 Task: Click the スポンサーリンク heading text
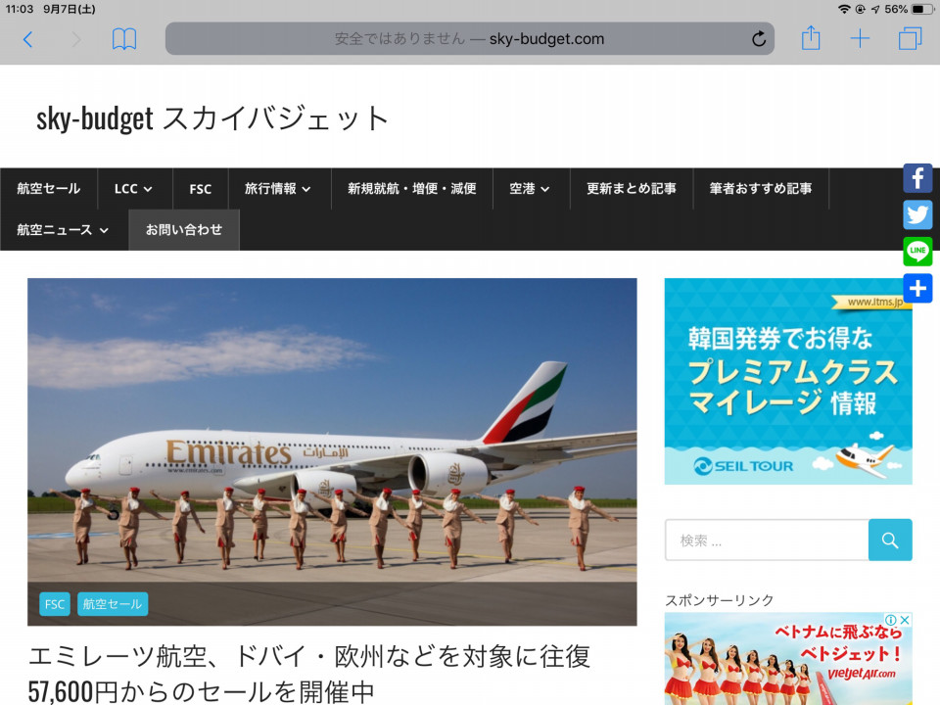(720, 600)
